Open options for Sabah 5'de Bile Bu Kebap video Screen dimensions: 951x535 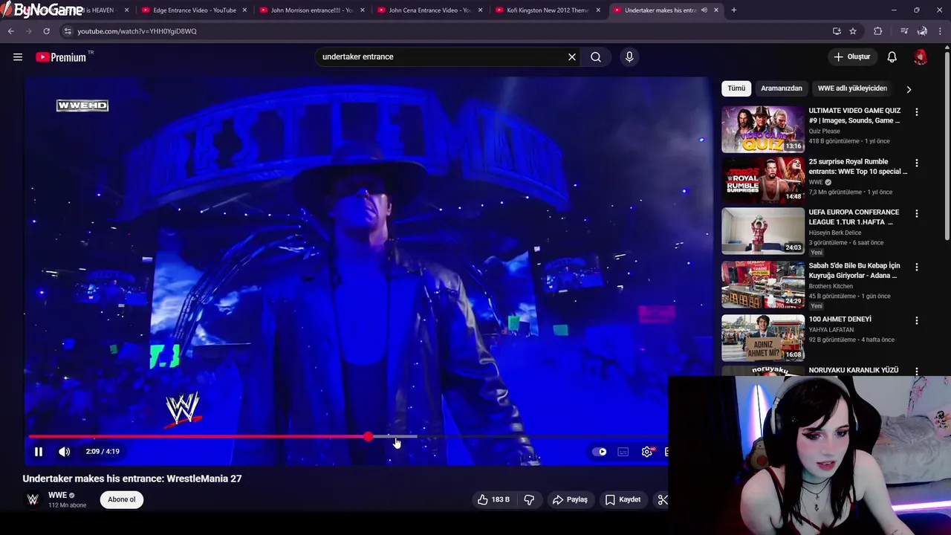coord(917,267)
